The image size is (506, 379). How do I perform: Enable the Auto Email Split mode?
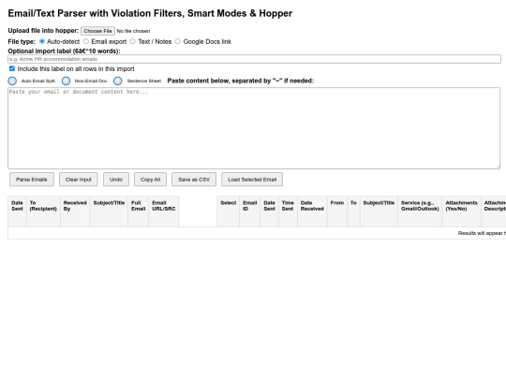click(12, 80)
